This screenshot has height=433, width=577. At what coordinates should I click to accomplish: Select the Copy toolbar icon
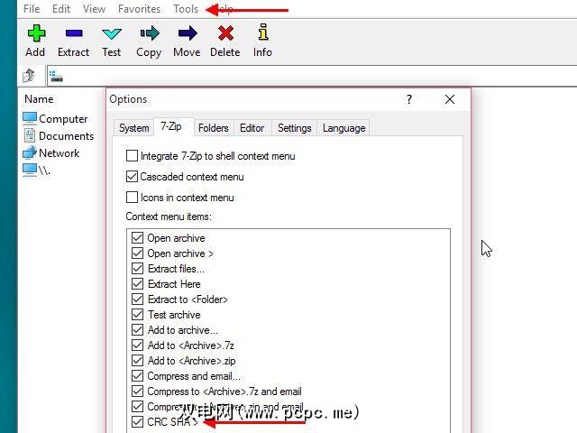[x=150, y=33]
